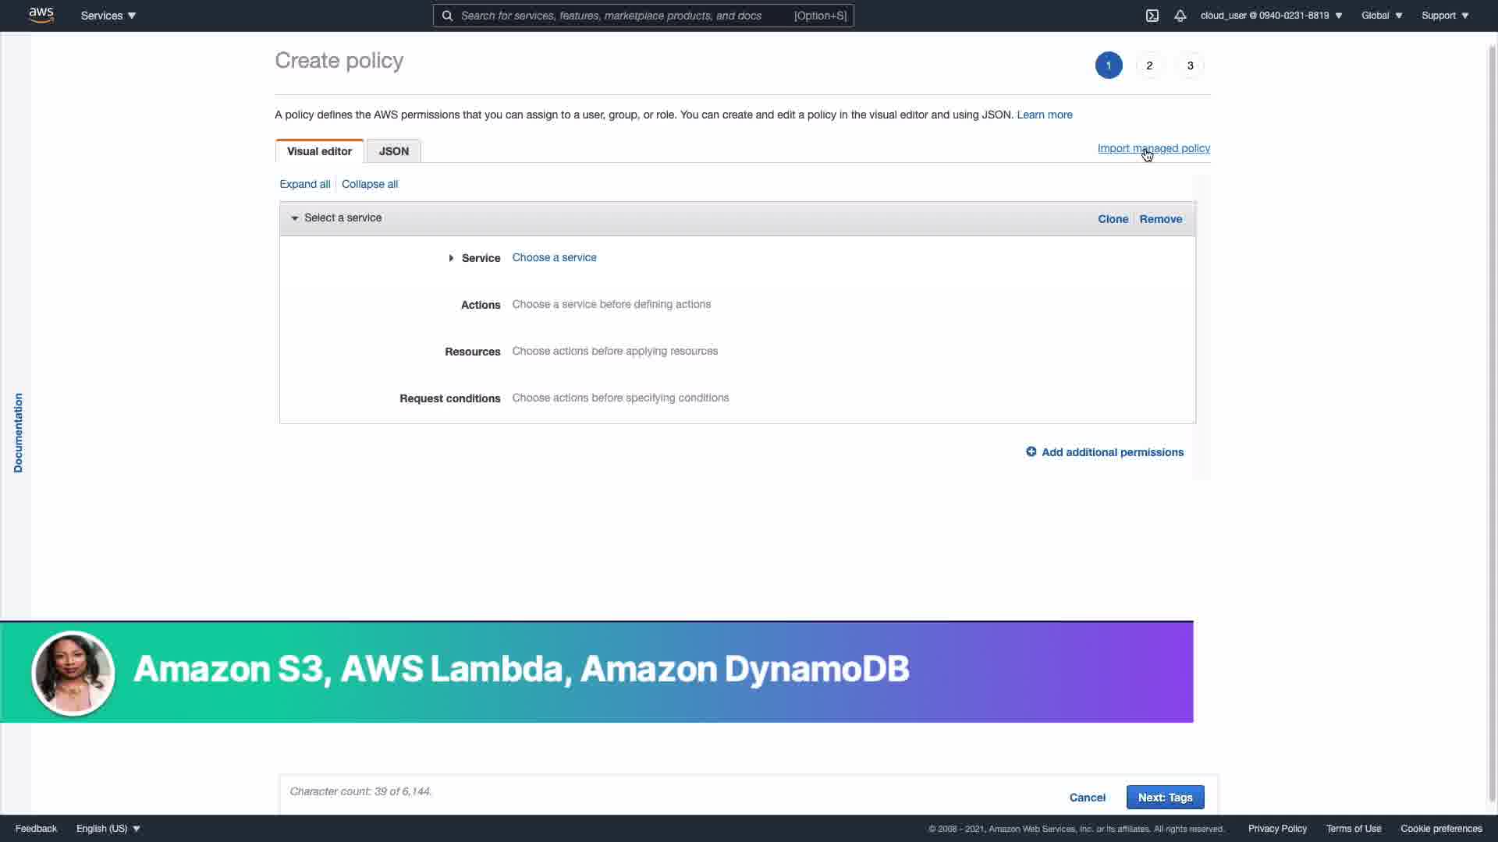Select the Visual editor tab
The width and height of the screenshot is (1498, 842).
point(319,151)
